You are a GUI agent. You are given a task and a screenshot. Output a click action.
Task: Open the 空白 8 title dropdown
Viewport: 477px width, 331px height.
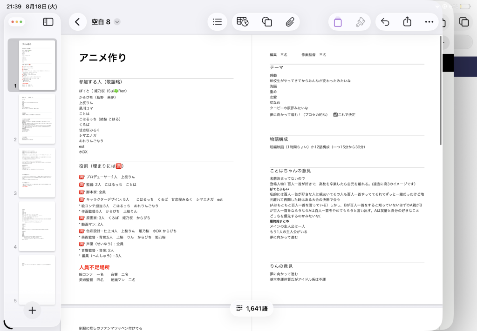coord(117,22)
